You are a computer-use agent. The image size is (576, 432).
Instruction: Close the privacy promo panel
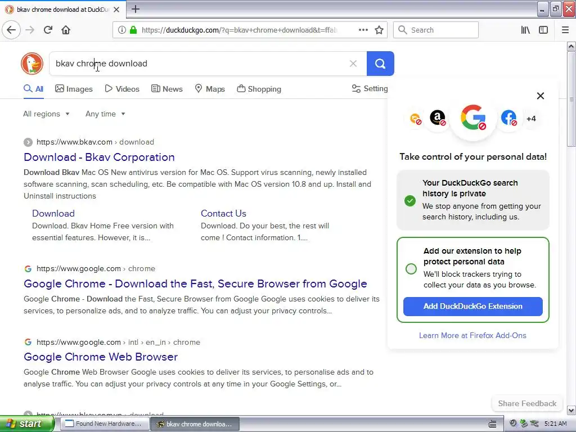pos(541,96)
